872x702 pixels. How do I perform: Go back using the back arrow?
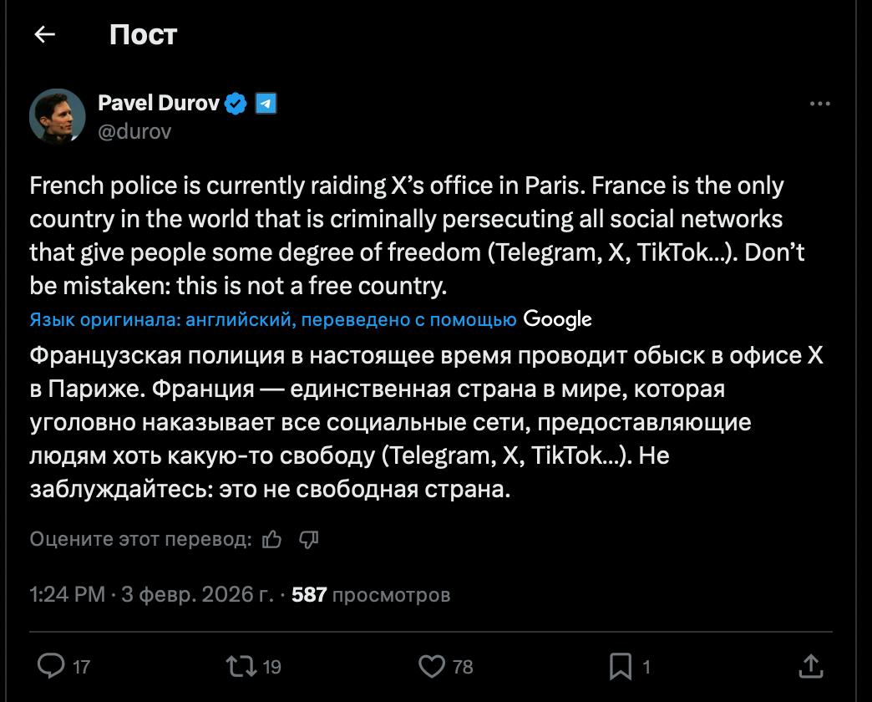click(43, 34)
